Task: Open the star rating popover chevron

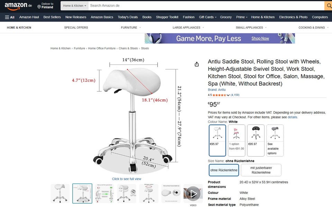Action: [x=228, y=95]
